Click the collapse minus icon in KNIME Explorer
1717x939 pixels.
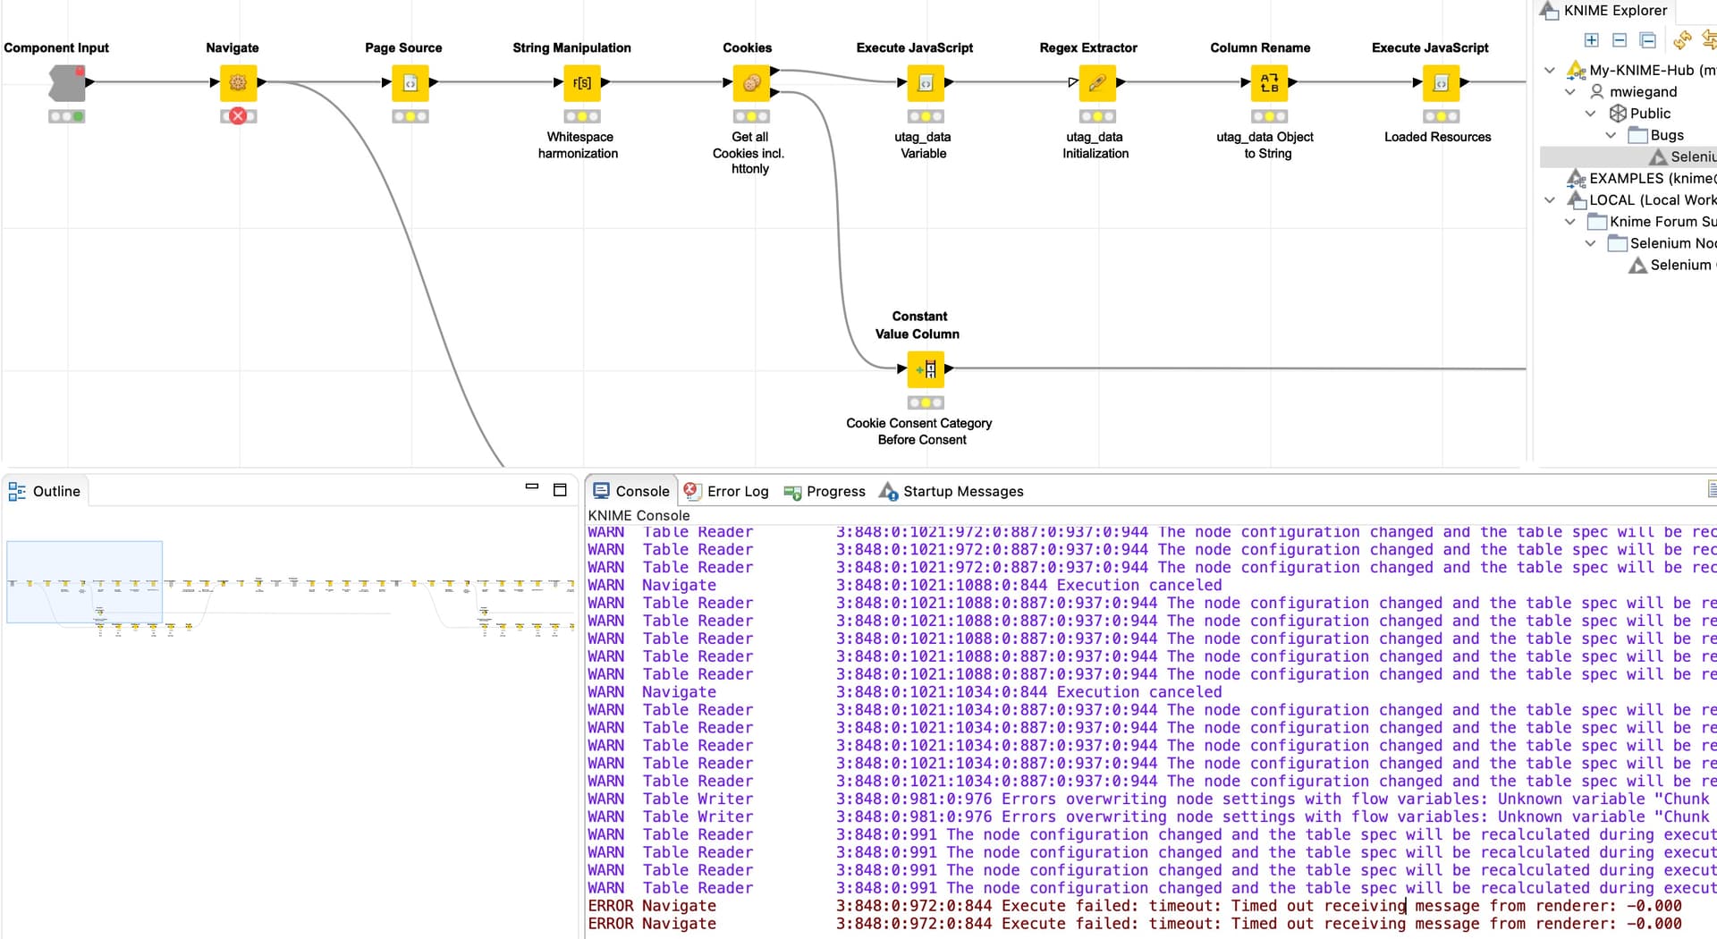point(1620,40)
